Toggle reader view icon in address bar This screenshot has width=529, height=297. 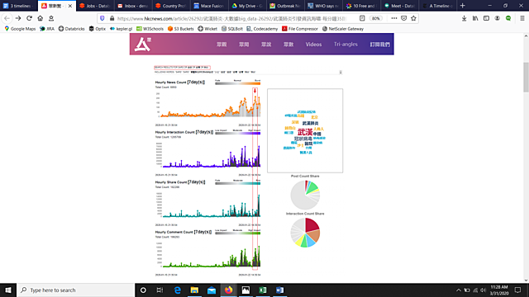pyautogui.click(x=362, y=18)
